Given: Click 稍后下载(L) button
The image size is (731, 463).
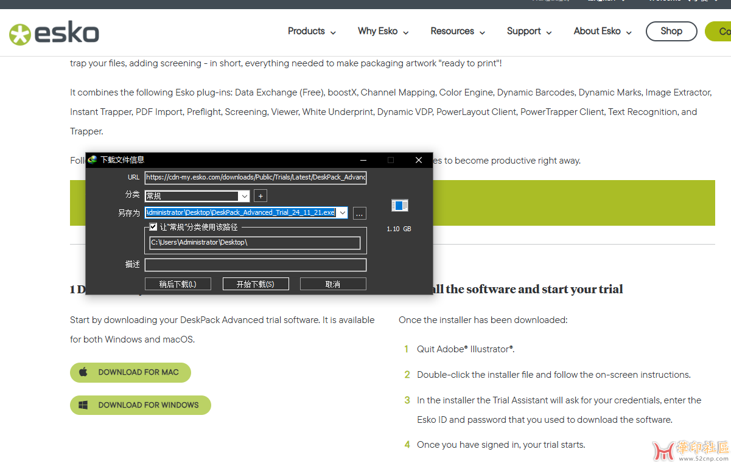Looking at the screenshot, I should pos(178,284).
